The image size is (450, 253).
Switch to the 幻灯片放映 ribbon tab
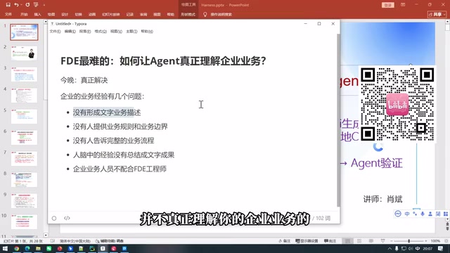[111, 14]
